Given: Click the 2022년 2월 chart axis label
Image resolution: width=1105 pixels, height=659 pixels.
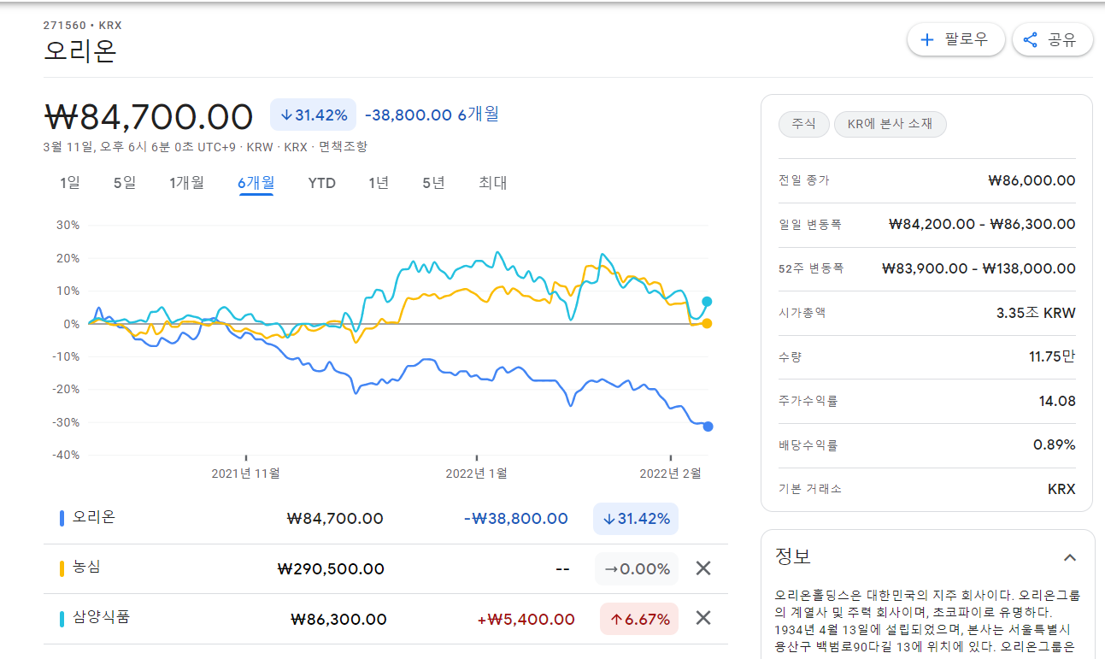Looking at the screenshot, I should point(670,473).
